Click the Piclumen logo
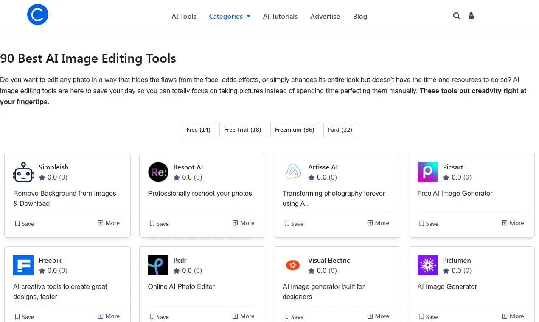Image resolution: width=539 pixels, height=322 pixels. 428,265
